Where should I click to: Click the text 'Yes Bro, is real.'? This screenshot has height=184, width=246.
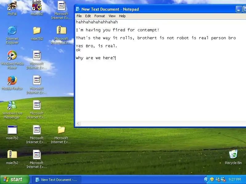click(x=97, y=46)
